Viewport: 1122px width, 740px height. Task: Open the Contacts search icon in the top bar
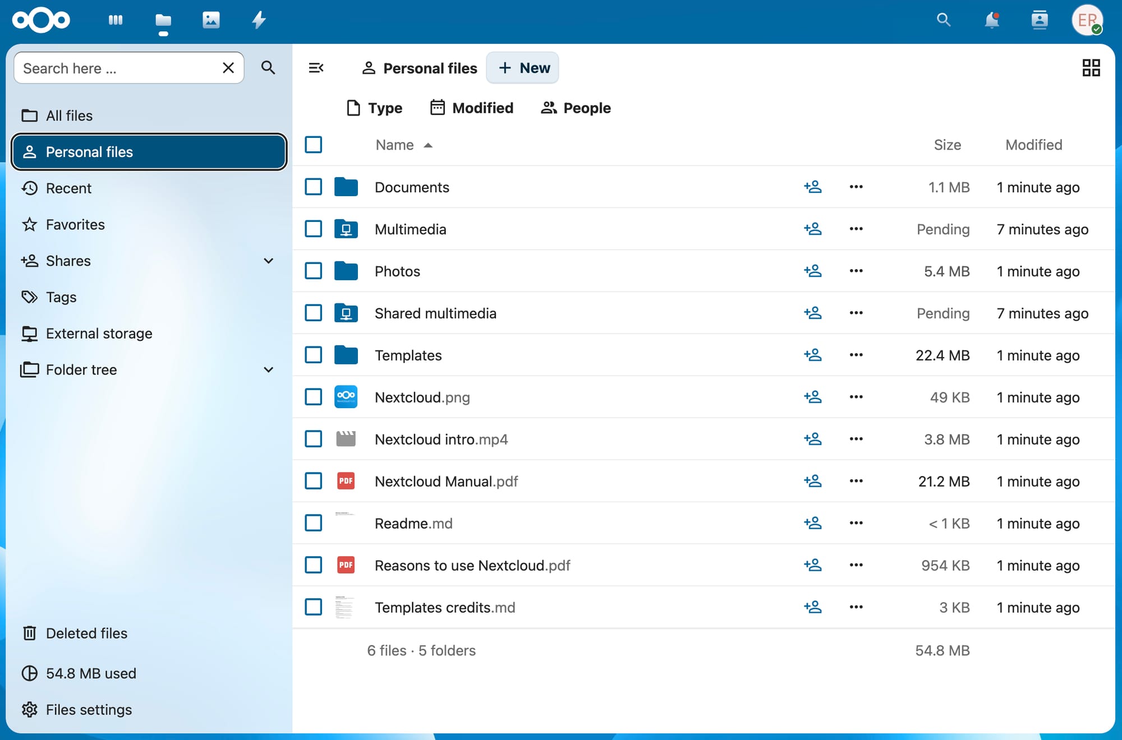coord(1040,20)
